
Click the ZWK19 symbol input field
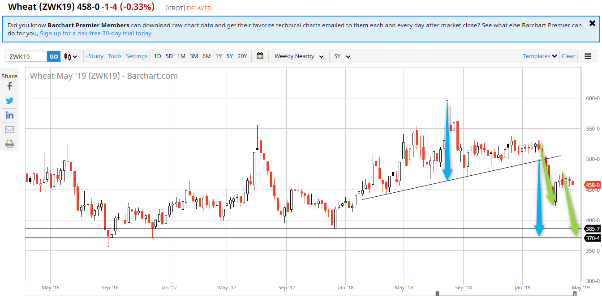[x=27, y=56]
